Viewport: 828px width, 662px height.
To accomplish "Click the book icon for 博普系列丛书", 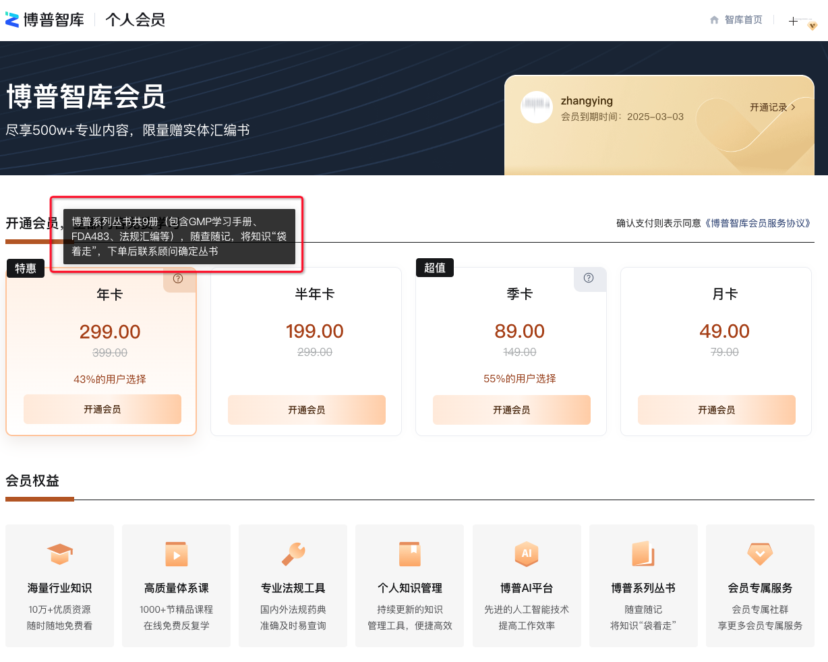I will coord(643,554).
